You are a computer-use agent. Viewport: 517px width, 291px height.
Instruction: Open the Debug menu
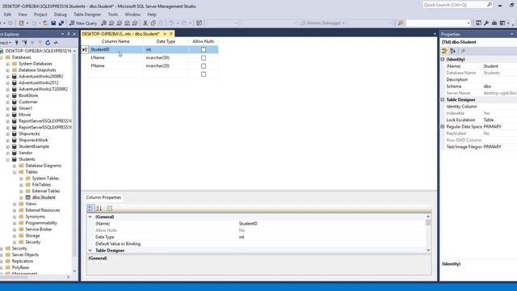point(60,15)
